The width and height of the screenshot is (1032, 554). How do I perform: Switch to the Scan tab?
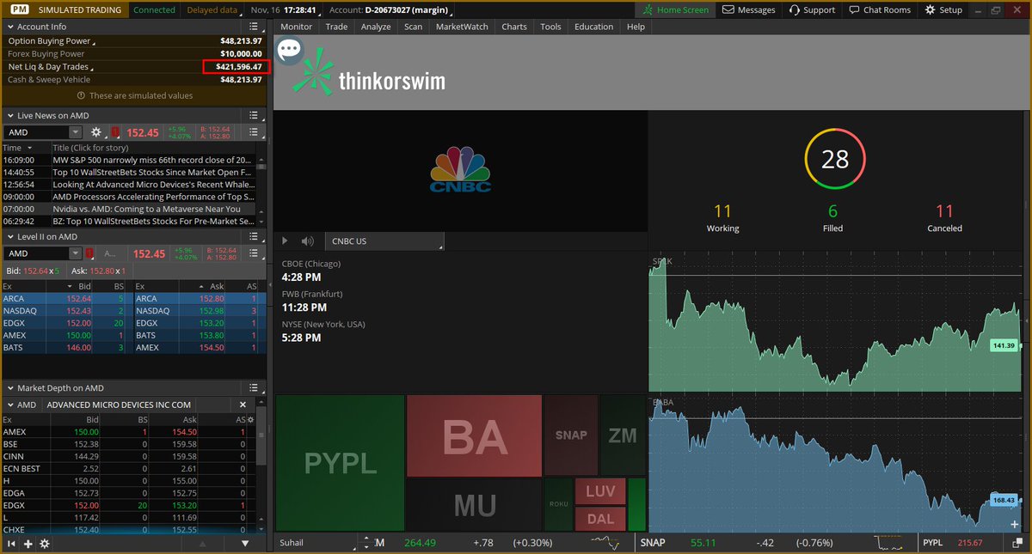coord(413,27)
